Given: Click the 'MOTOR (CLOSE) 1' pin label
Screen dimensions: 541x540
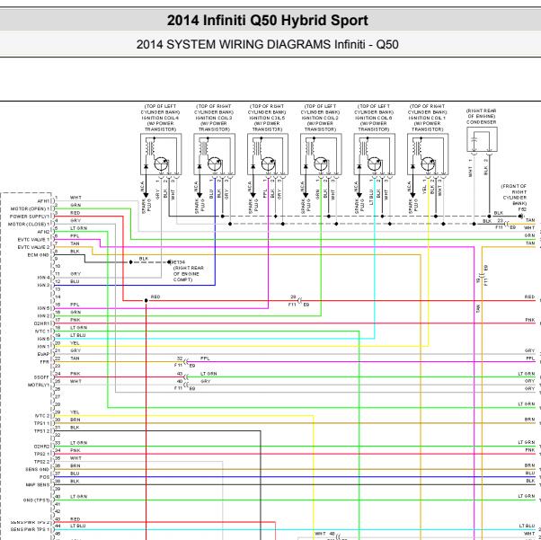Looking at the screenshot, I should coord(29,225).
